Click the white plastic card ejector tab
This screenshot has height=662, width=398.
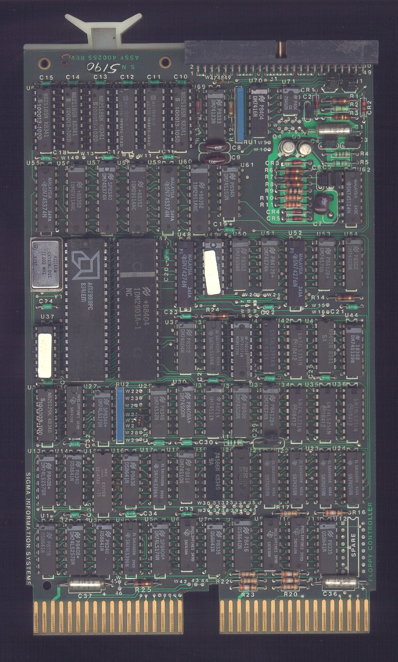(103, 30)
